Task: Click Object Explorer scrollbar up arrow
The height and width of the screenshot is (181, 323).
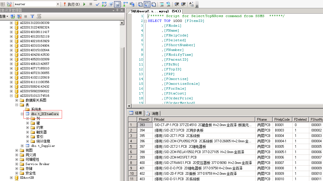Action: [122, 23]
